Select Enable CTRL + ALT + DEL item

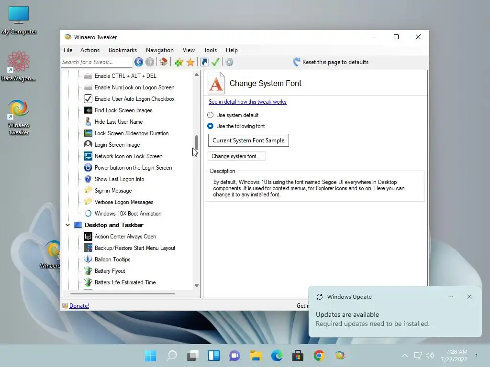[x=125, y=76]
